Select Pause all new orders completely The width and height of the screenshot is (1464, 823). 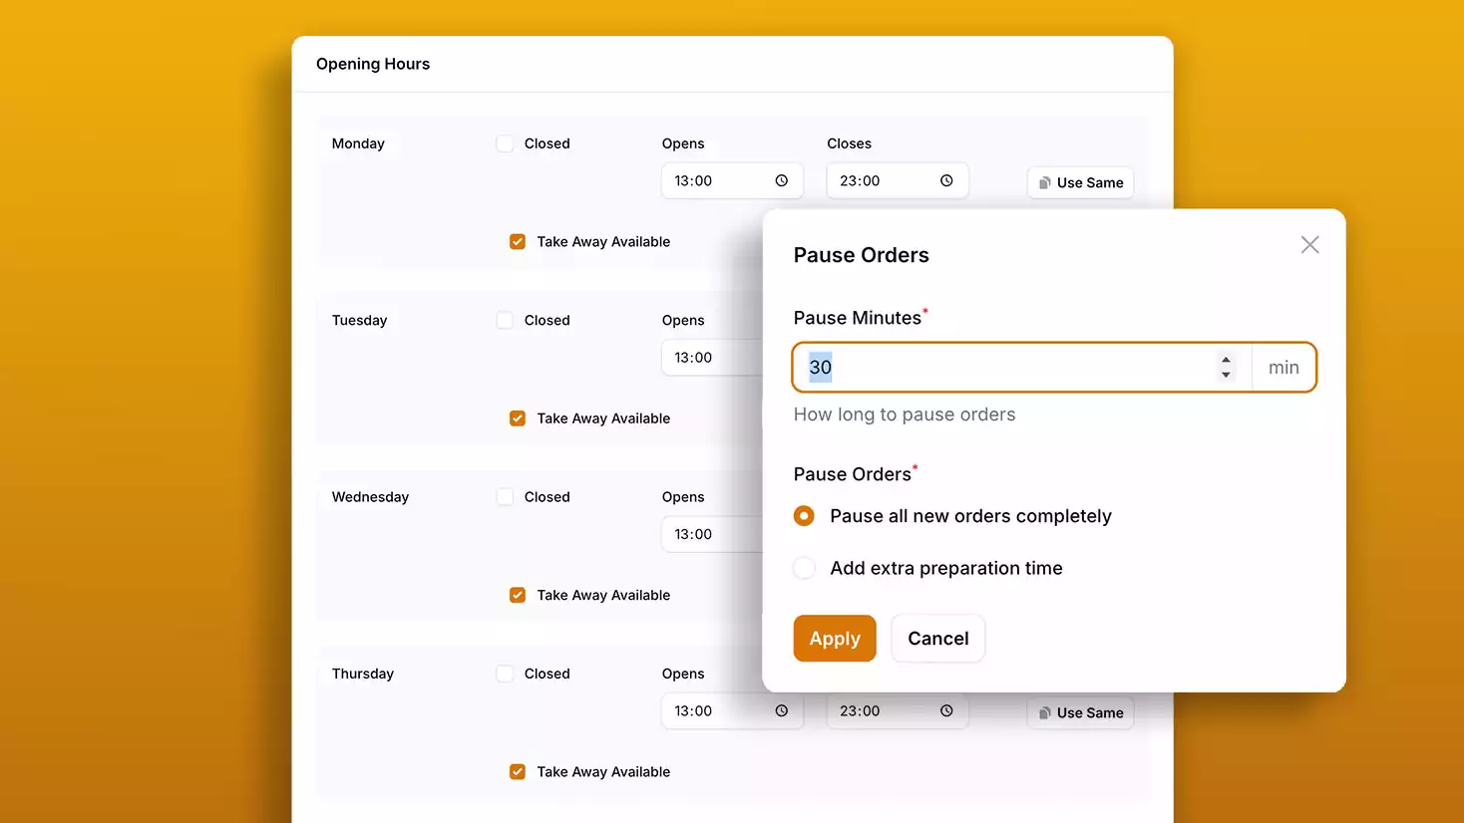tap(804, 516)
